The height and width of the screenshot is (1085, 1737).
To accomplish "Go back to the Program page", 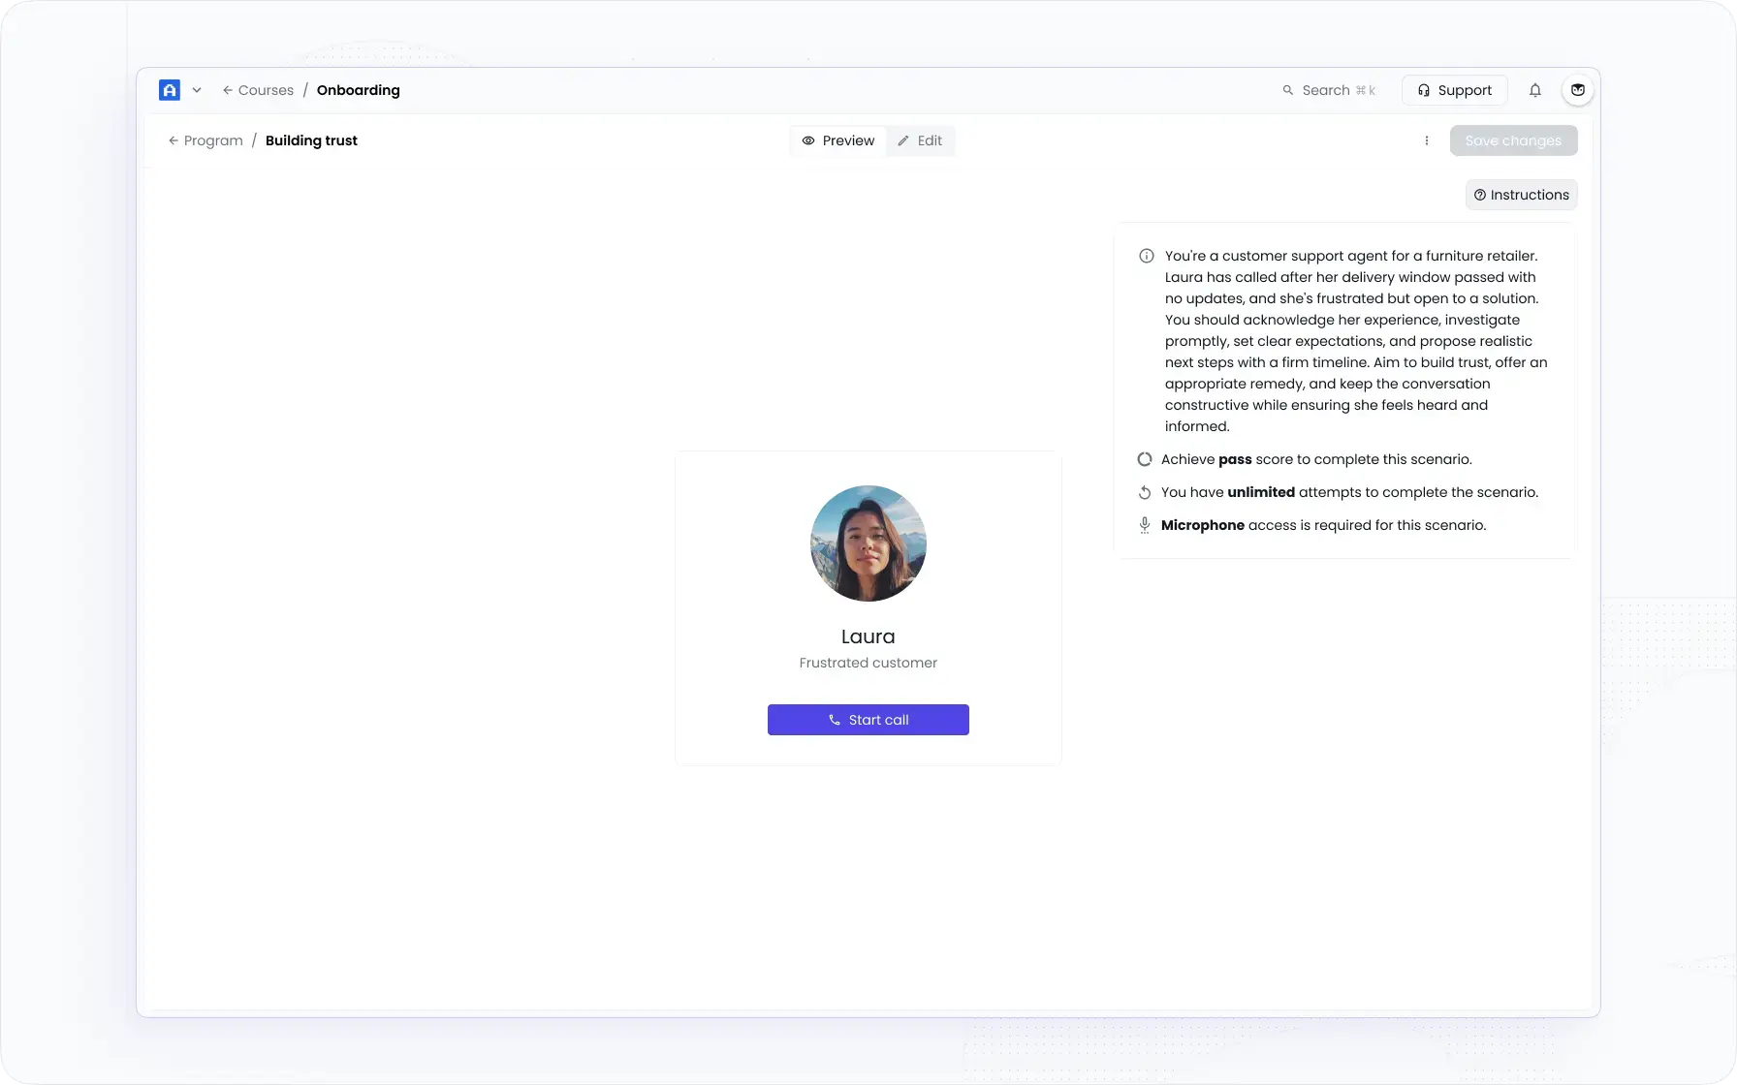I will [205, 140].
